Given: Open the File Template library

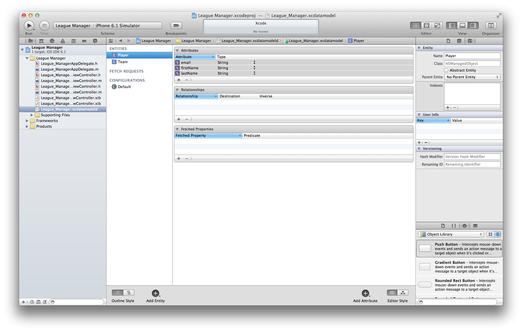Looking at the screenshot, I should pyautogui.click(x=443, y=226).
